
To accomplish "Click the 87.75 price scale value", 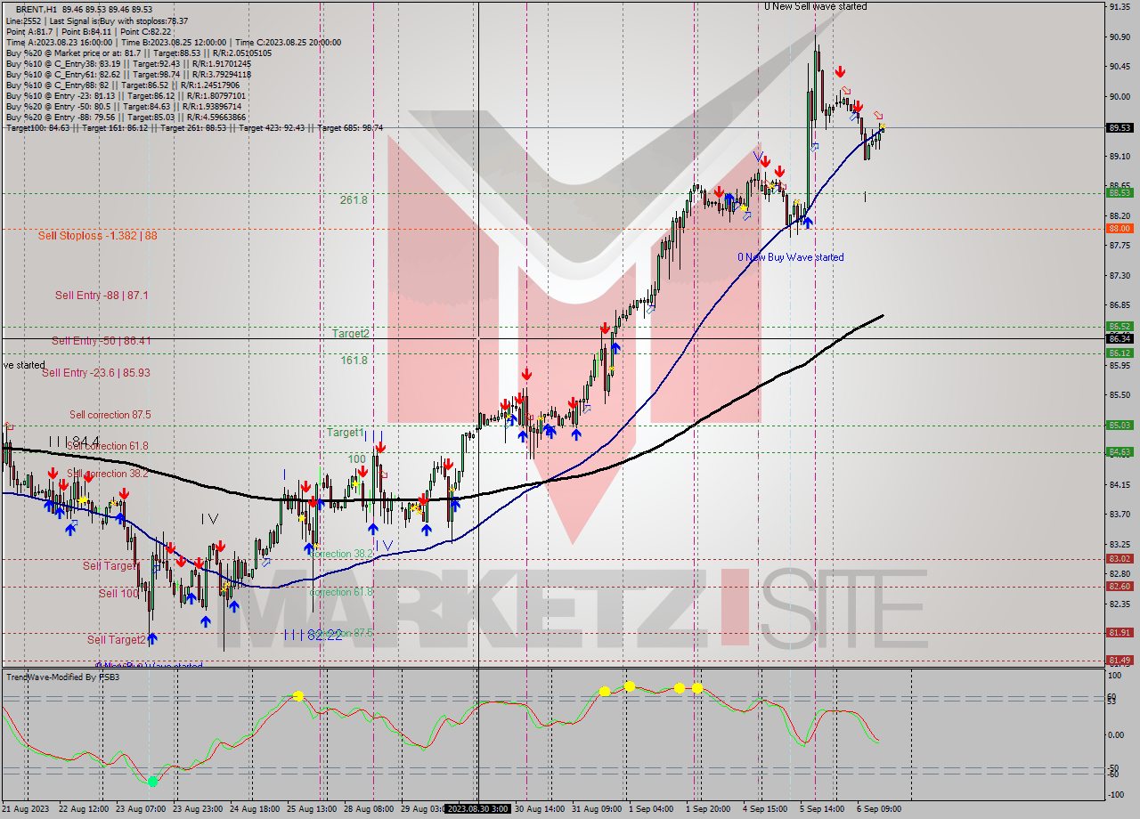I will tap(1120, 246).
